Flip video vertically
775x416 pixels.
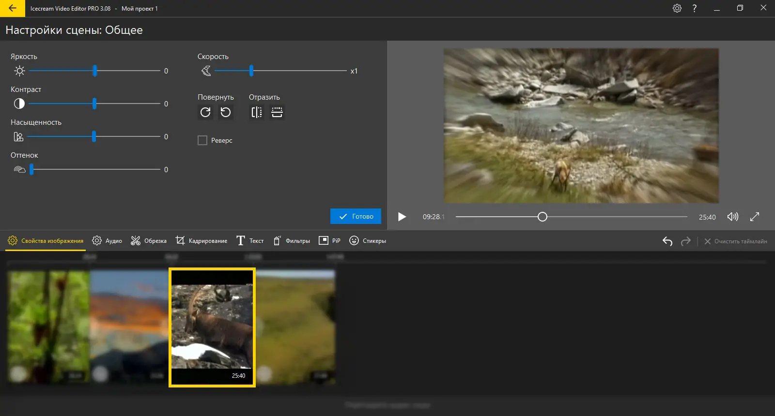coord(277,112)
